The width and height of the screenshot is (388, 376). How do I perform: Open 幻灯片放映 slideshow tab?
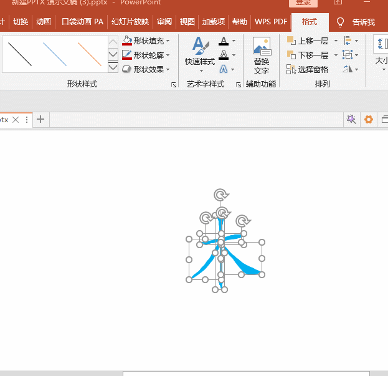pyautogui.click(x=130, y=22)
